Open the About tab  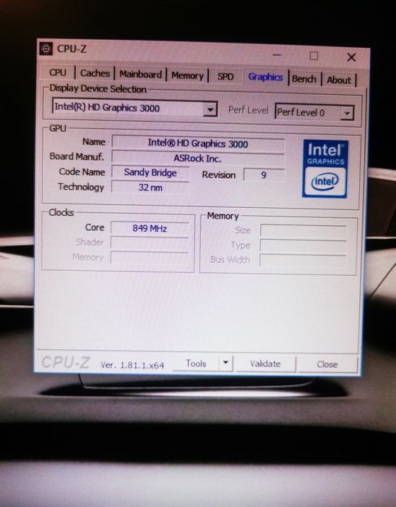point(339,80)
